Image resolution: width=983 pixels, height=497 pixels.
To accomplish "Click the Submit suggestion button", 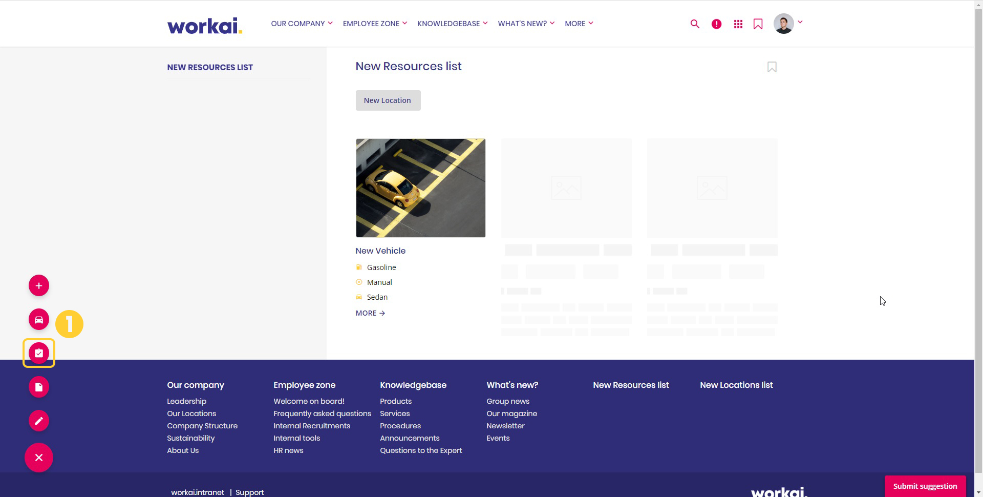I will [925, 486].
